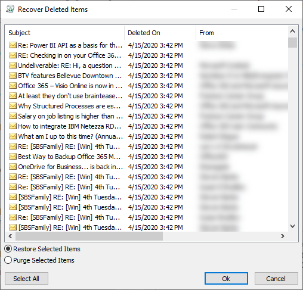Sort by From column header
Viewport: 303px width, 290px height.
[x=242, y=33]
